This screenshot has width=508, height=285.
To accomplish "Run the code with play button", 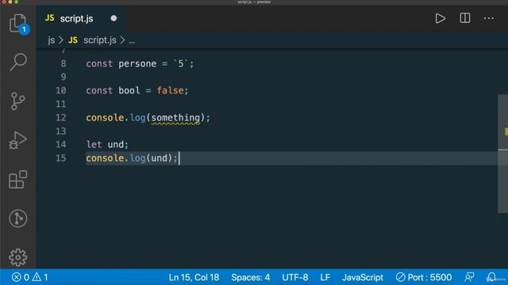I will coord(440,18).
